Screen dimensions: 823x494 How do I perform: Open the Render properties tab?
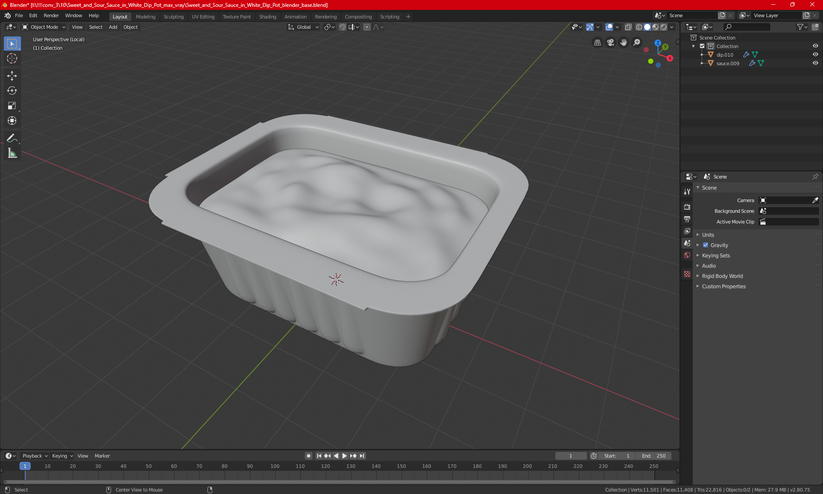tap(687, 207)
